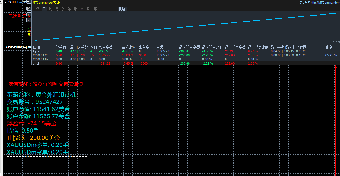
Task: Switch to the 周 weekly statistics tab
Action: [x=50, y=9]
